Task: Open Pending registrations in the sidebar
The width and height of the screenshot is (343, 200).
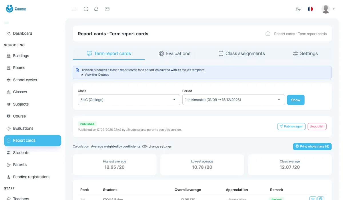Action: pyautogui.click(x=33, y=177)
